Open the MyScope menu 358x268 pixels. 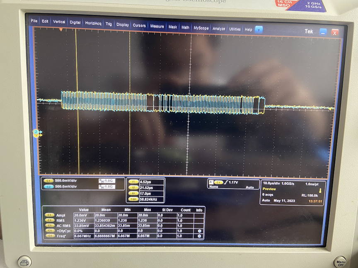coord(201,28)
